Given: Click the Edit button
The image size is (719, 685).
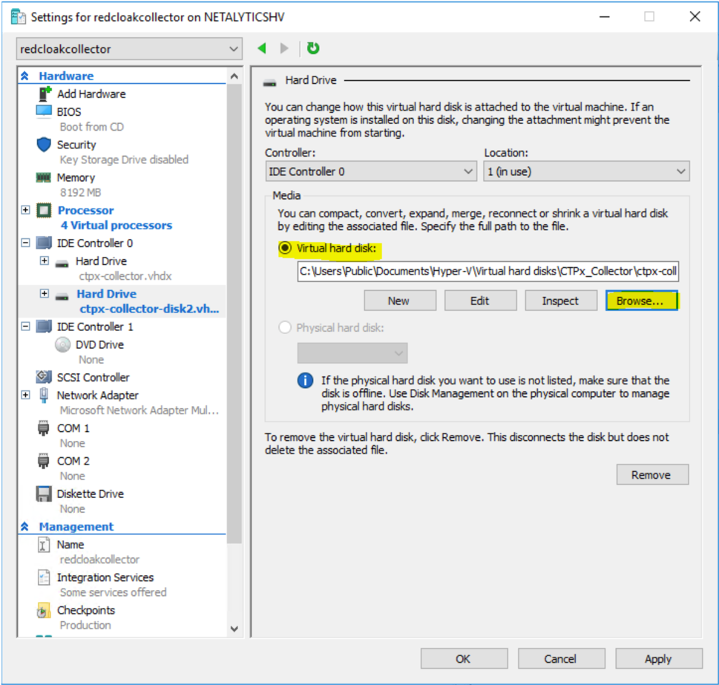Looking at the screenshot, I should tap(480, 301).
